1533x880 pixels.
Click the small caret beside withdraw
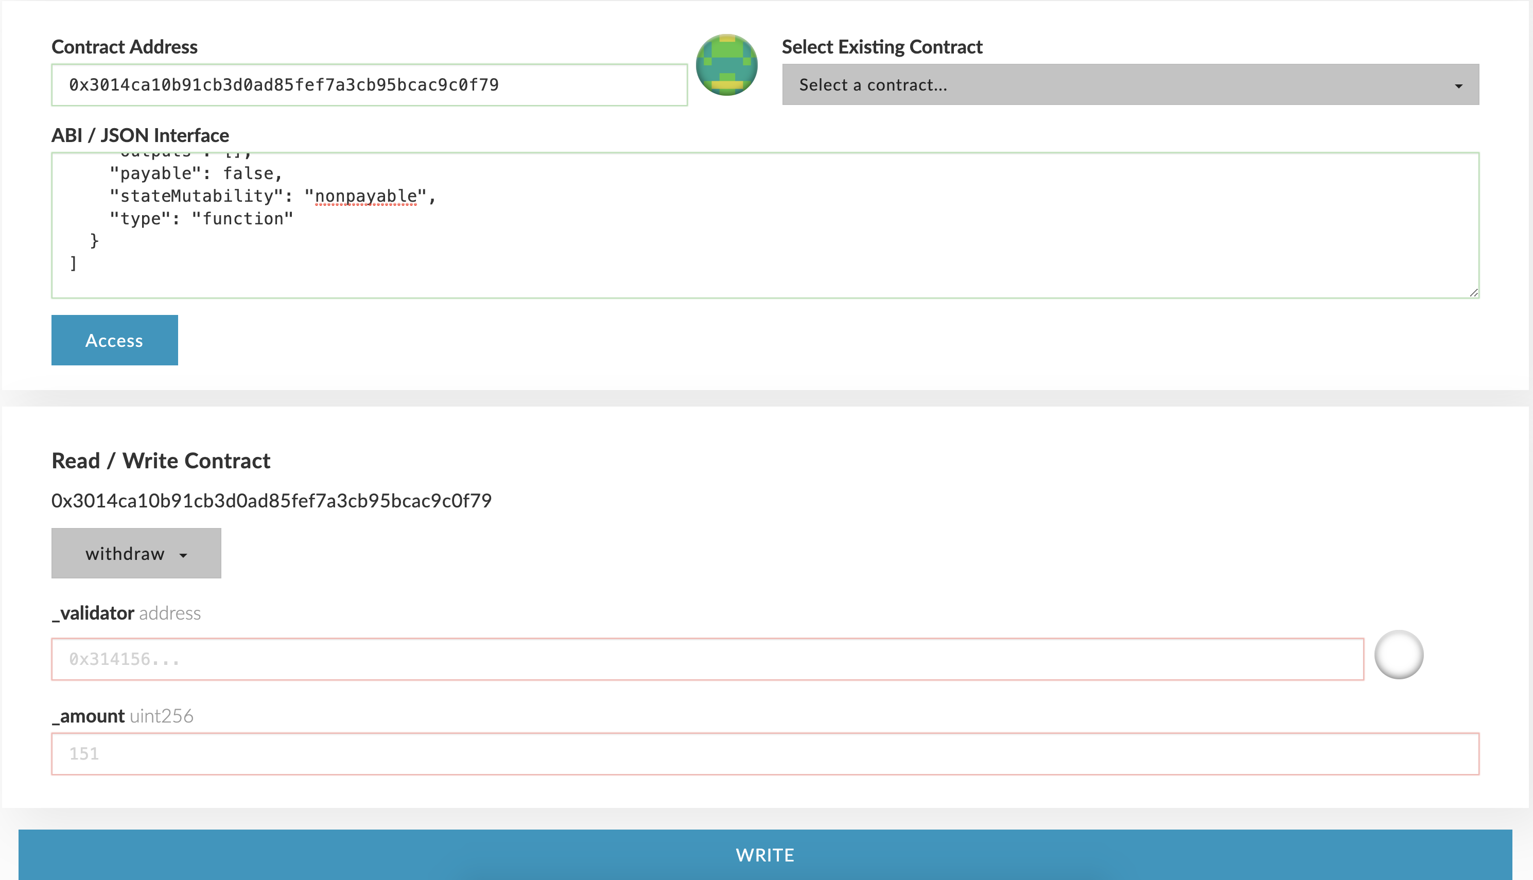pos(183,555)
